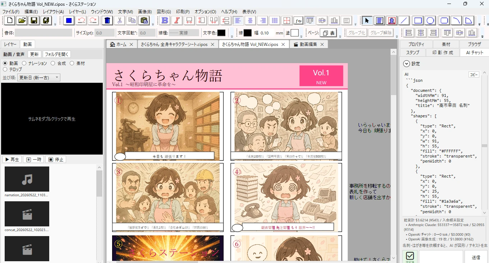Click the redo arrow icon in toolbar

pos(93,20)
